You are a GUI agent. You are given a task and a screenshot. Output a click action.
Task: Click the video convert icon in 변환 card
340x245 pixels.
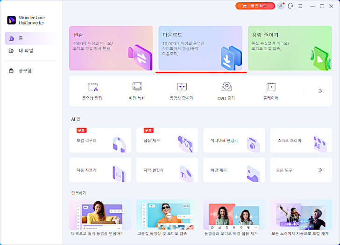pyautogui.click(x=140, y=57)
